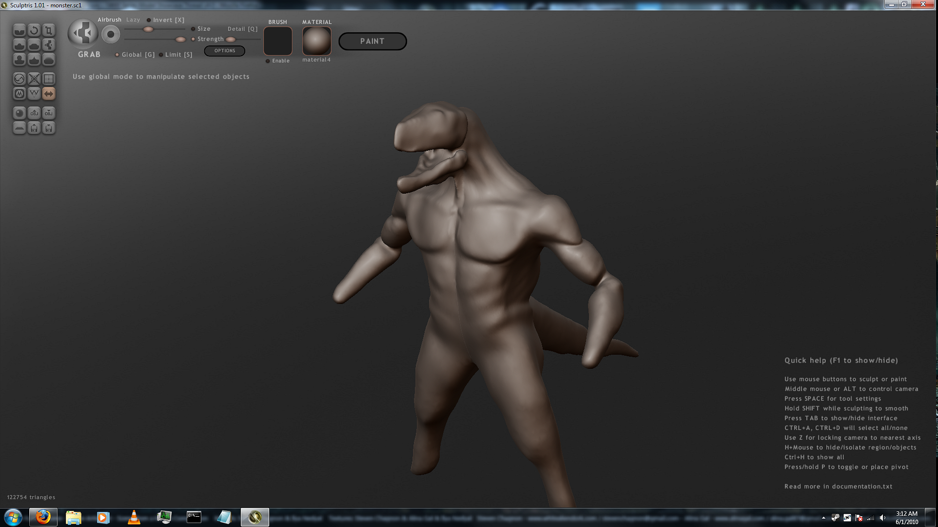The height and width of the screenshot is (527, 938).
Task: Add a new plane object
Action: (x=20, y=128)
